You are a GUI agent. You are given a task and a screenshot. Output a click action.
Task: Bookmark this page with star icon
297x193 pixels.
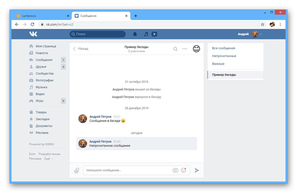tap(263, 24)
